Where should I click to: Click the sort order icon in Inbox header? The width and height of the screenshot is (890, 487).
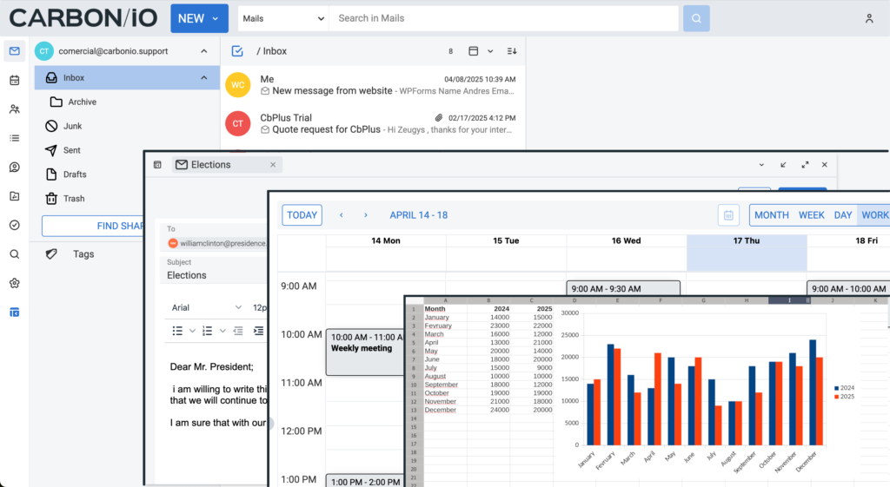click(512, 51)
